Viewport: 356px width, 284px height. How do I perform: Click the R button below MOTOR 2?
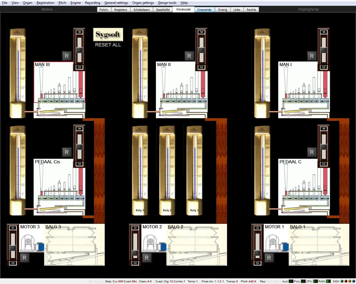coord(147,258)
